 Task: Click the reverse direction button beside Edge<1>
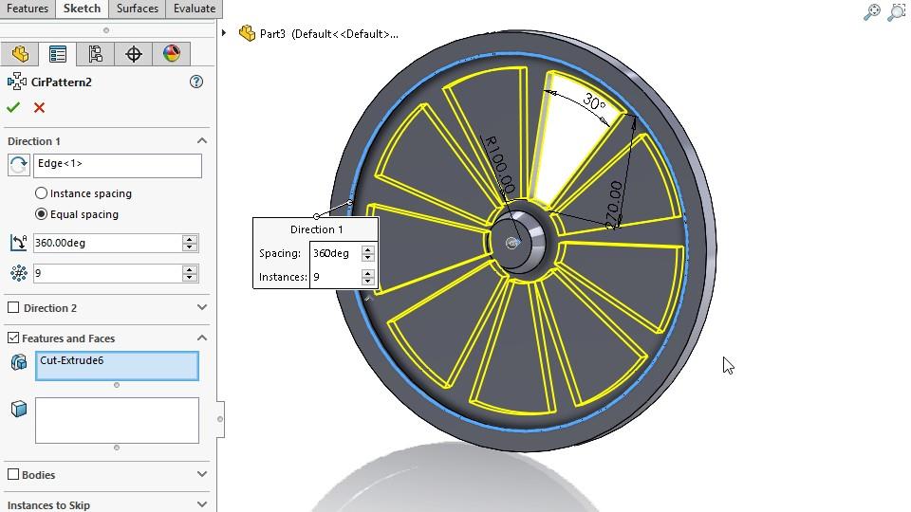point(18,165)
